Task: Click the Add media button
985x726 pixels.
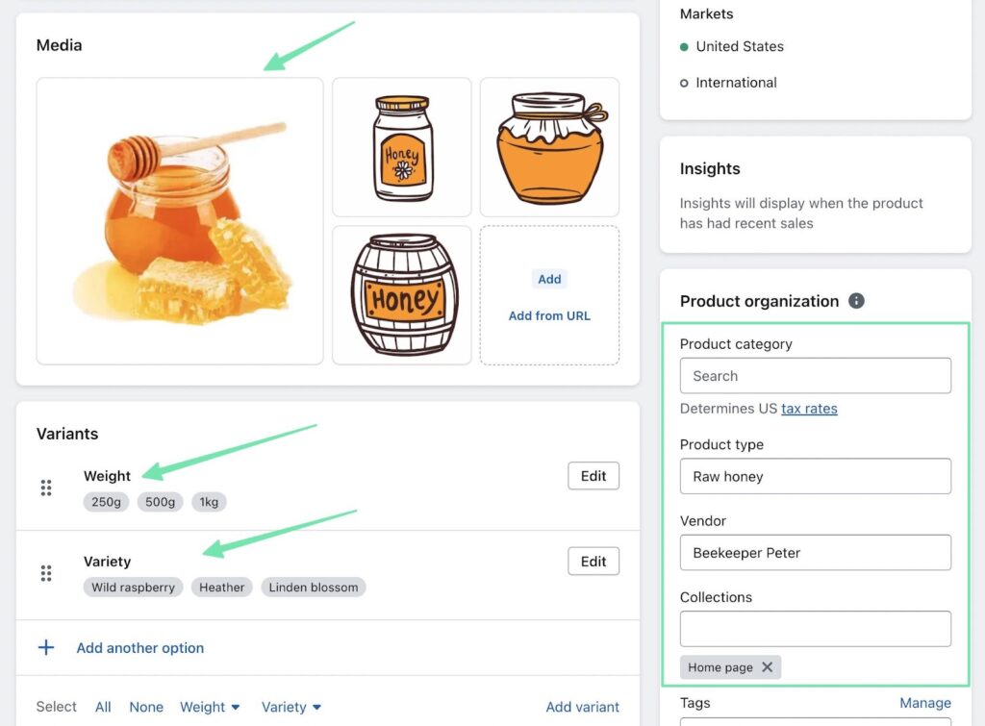Action: (x=549, y=279)
